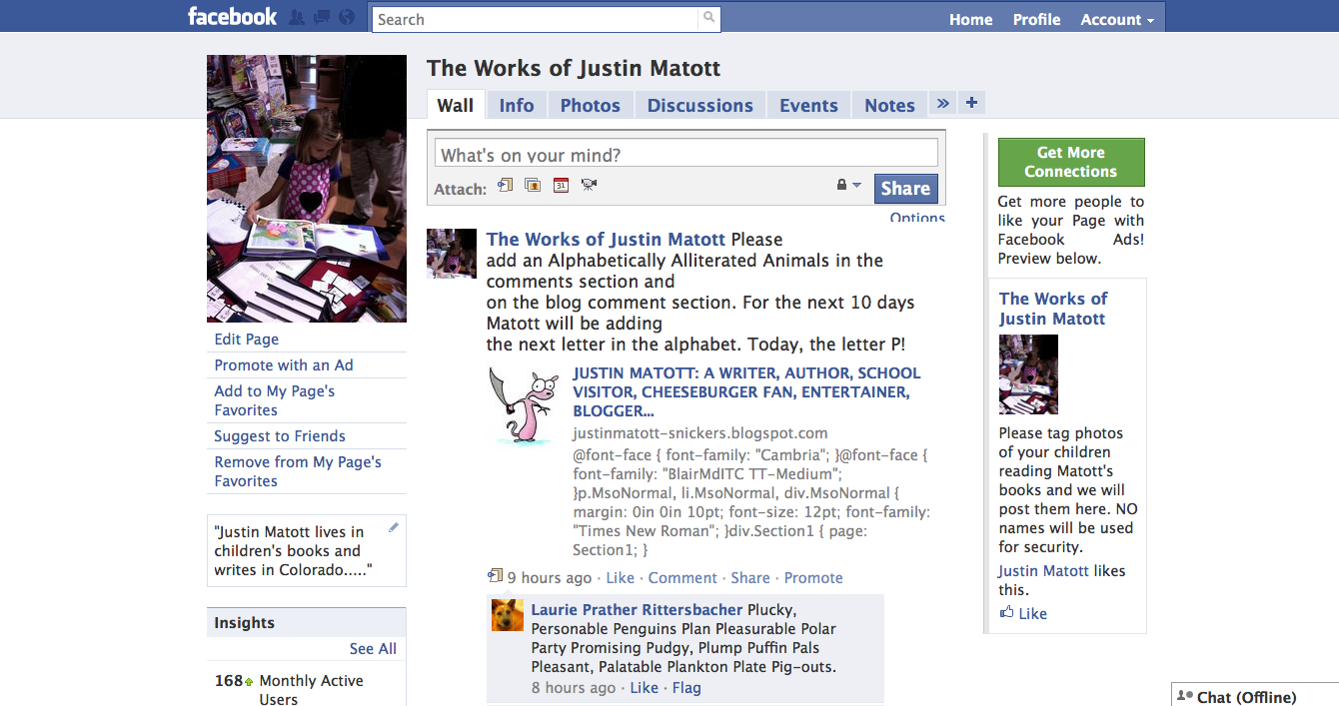Viewport: 1339px width, 706px height.
Task: Click thumbs-up Like icon in ad preview
Action: 1006,613
